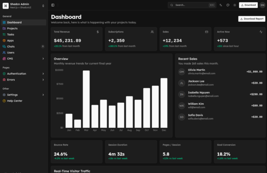Screen dimensions: 267x173
Task: Click the download icon in Download Report
Action: coord(241,19)
